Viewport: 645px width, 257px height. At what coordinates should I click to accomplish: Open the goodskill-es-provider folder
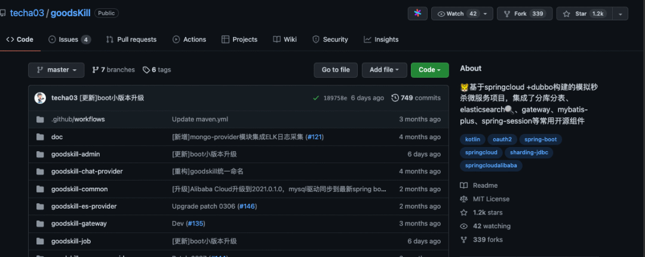[x=84, y=206]
